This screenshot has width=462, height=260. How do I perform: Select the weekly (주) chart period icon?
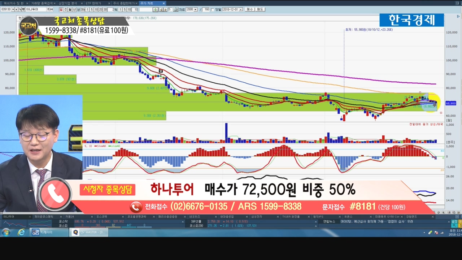click(66, 9)
